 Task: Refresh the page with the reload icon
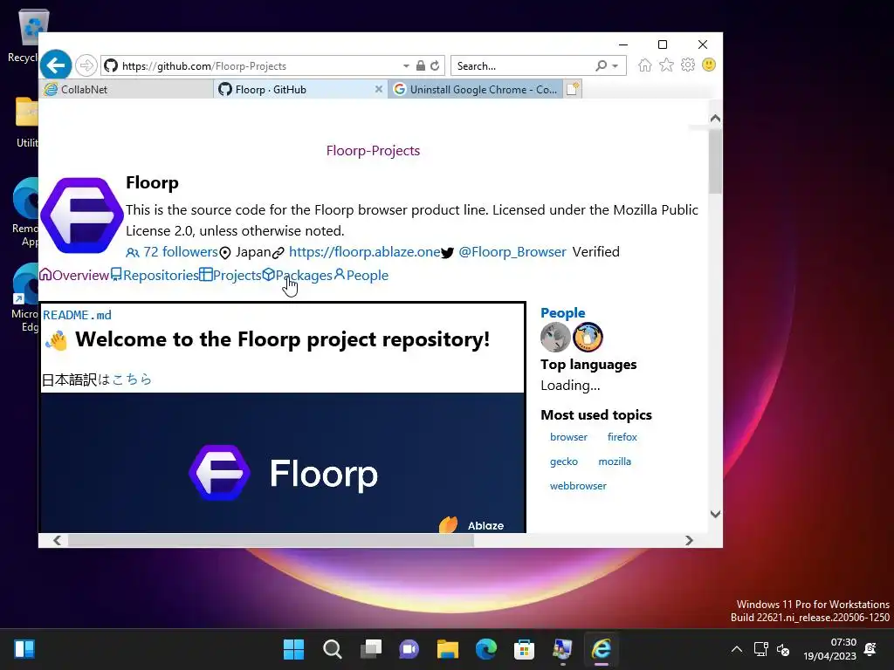(x=435, y=65)
